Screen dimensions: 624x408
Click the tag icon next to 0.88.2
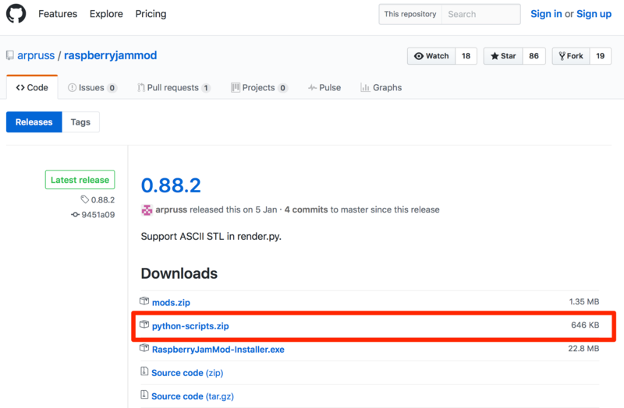click(85, 199)
